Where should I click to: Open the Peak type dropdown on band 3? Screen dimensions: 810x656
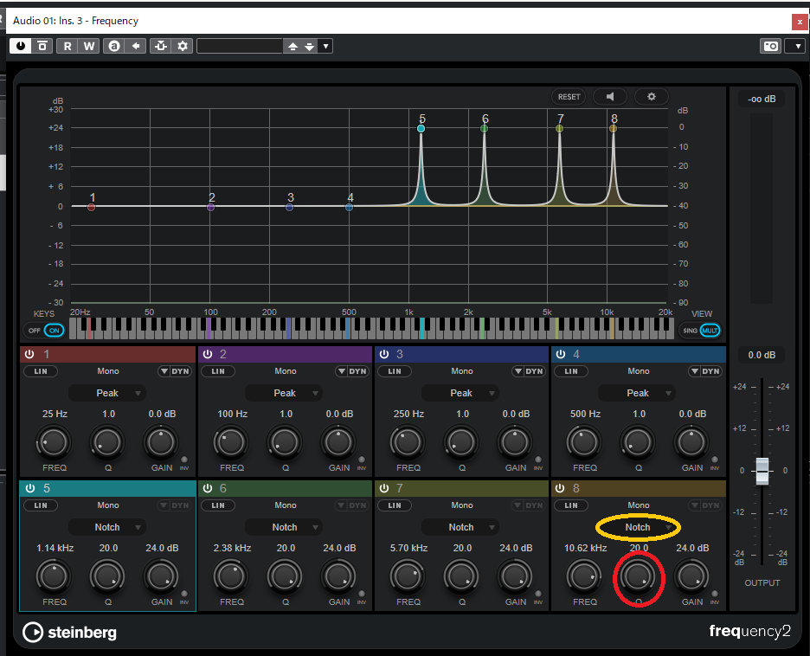[460, 393]
